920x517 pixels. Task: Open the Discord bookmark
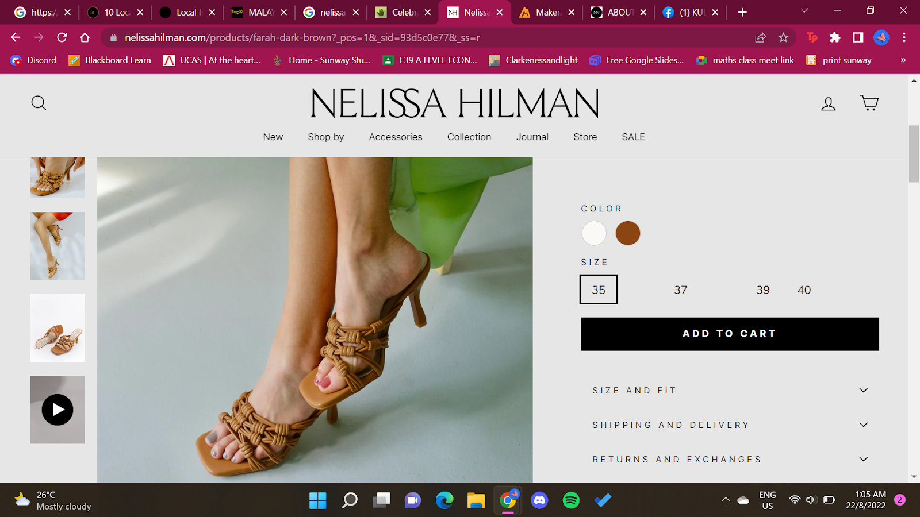(x=33, y=60)
